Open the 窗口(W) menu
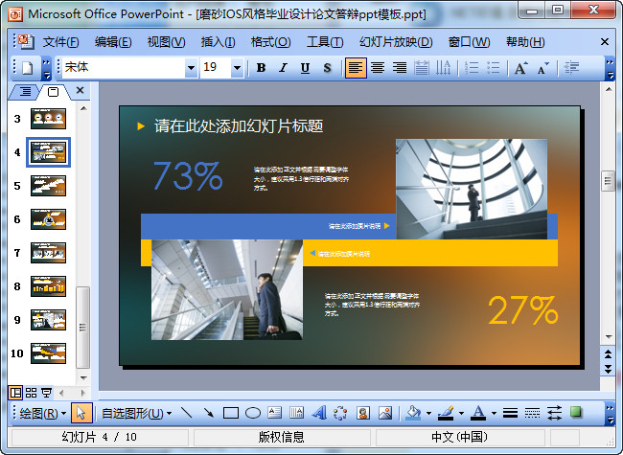Viewport: 623px width, 455px height. (469, 42)
